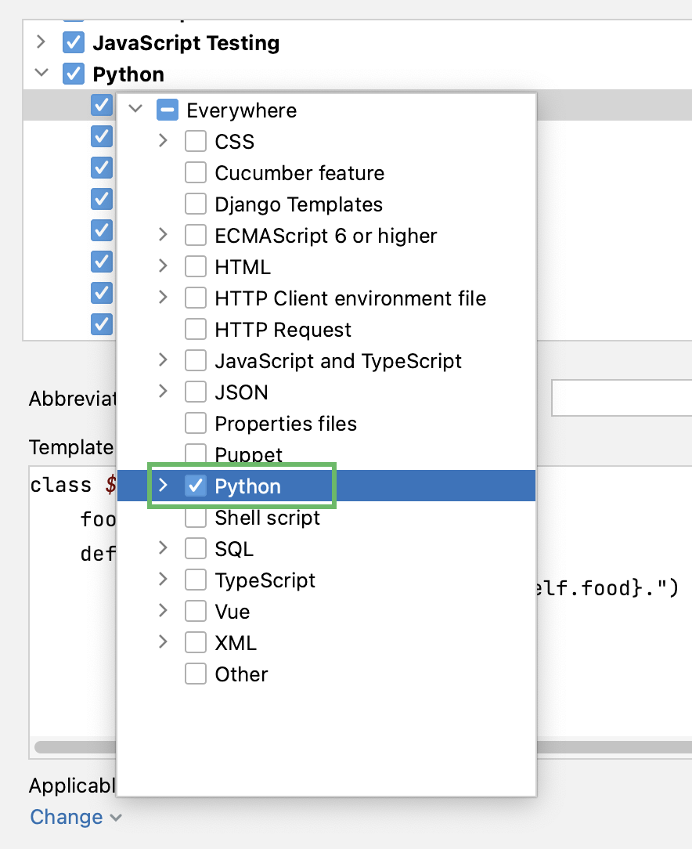Select the Properties files item
The image size is (692, 849).
tap(286, 423)
